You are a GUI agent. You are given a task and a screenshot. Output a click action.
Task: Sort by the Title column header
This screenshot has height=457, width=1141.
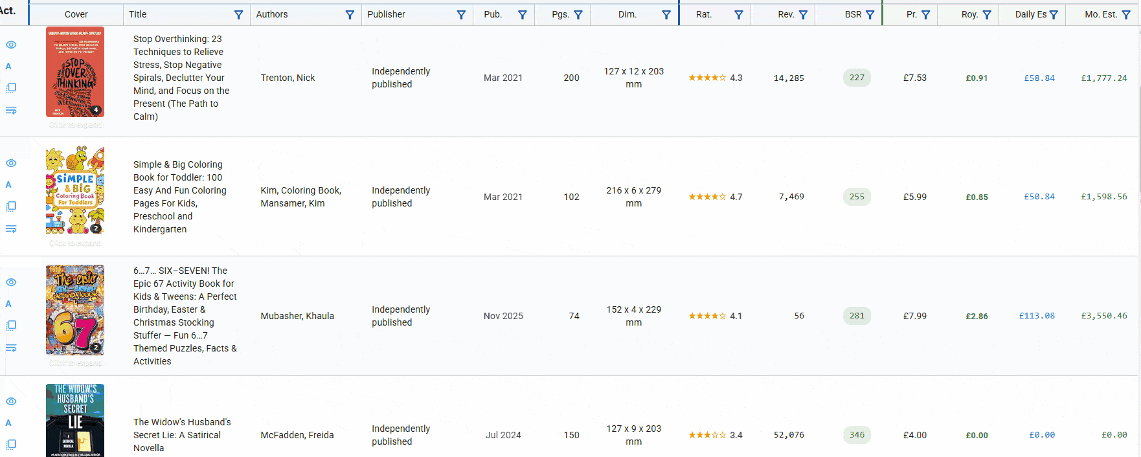[138, 14]
